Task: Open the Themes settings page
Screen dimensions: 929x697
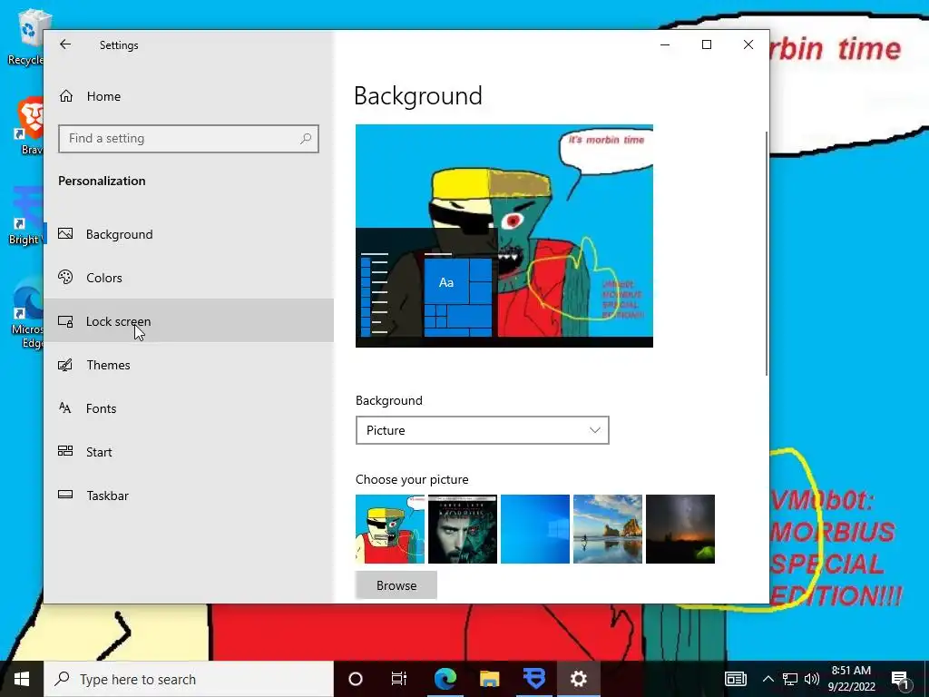Action: click(189, 365)
